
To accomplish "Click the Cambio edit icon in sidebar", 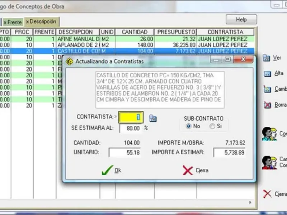I will coord(267,89).
